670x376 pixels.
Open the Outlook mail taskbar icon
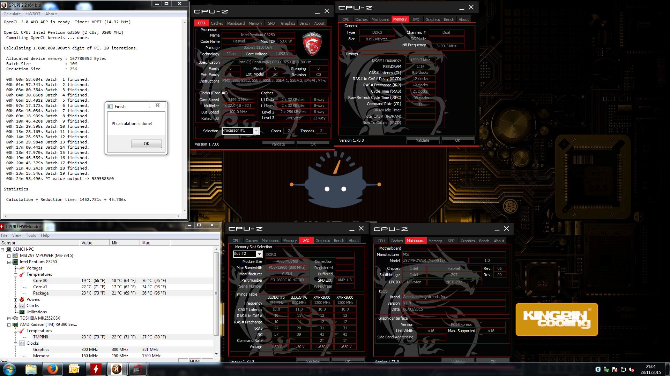pos(74,369)
